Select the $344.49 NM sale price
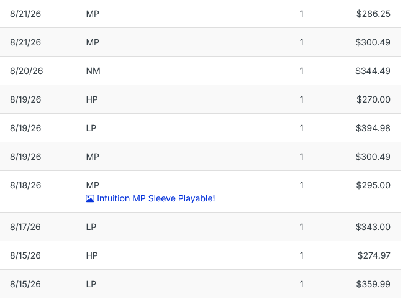Viewport: 403px width, 299px height. click(x=373, y=71)
